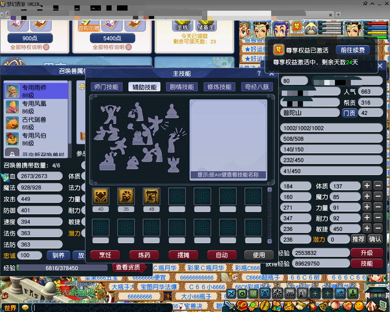Decrease 耐力 with the minus button
The image size is (390, 312).
(x=378, y=218)
